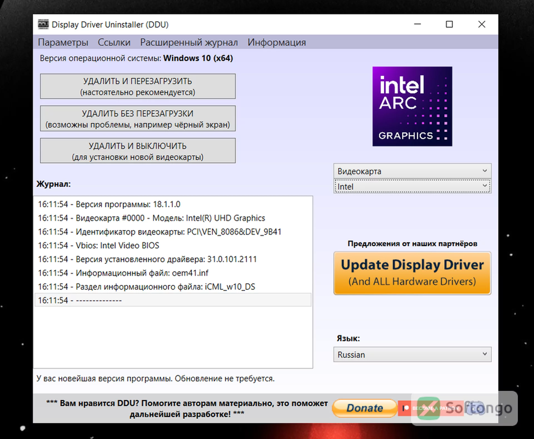Click the Become a Patron button
Screen dimensions: 534x439
(x=431, y=408)
